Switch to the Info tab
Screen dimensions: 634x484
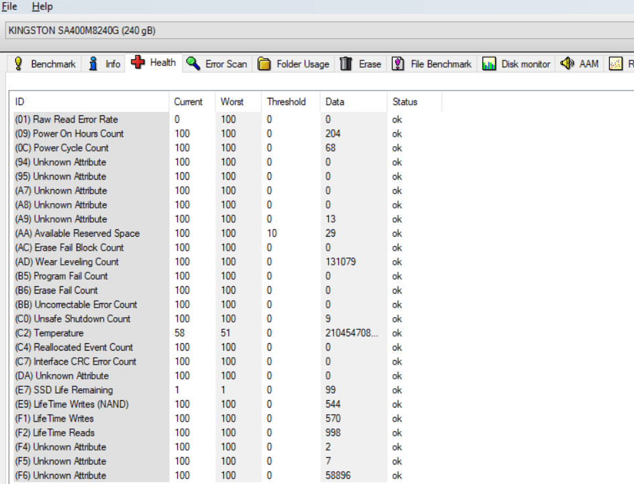(104, 64)
